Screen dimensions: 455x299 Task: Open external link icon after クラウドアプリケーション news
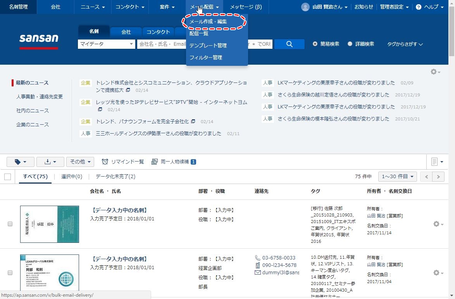[x=128, y=90]
